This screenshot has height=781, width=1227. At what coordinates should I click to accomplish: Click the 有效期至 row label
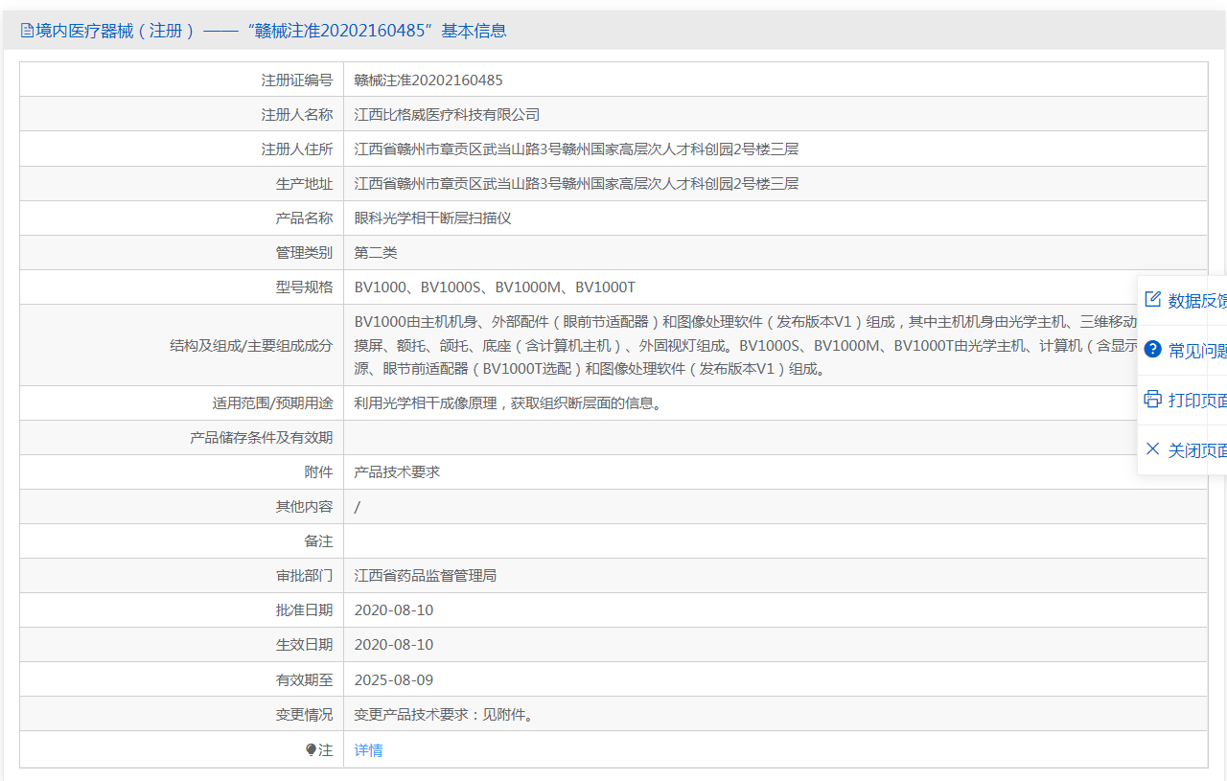(305, 680)
